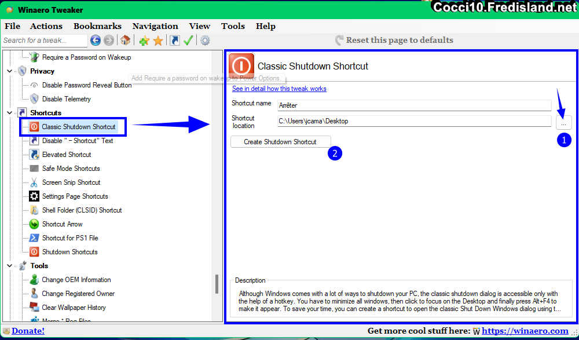Select Require a Password on Wakeup item
Viewport: 579px width, 340px height.
coord(86,57)
